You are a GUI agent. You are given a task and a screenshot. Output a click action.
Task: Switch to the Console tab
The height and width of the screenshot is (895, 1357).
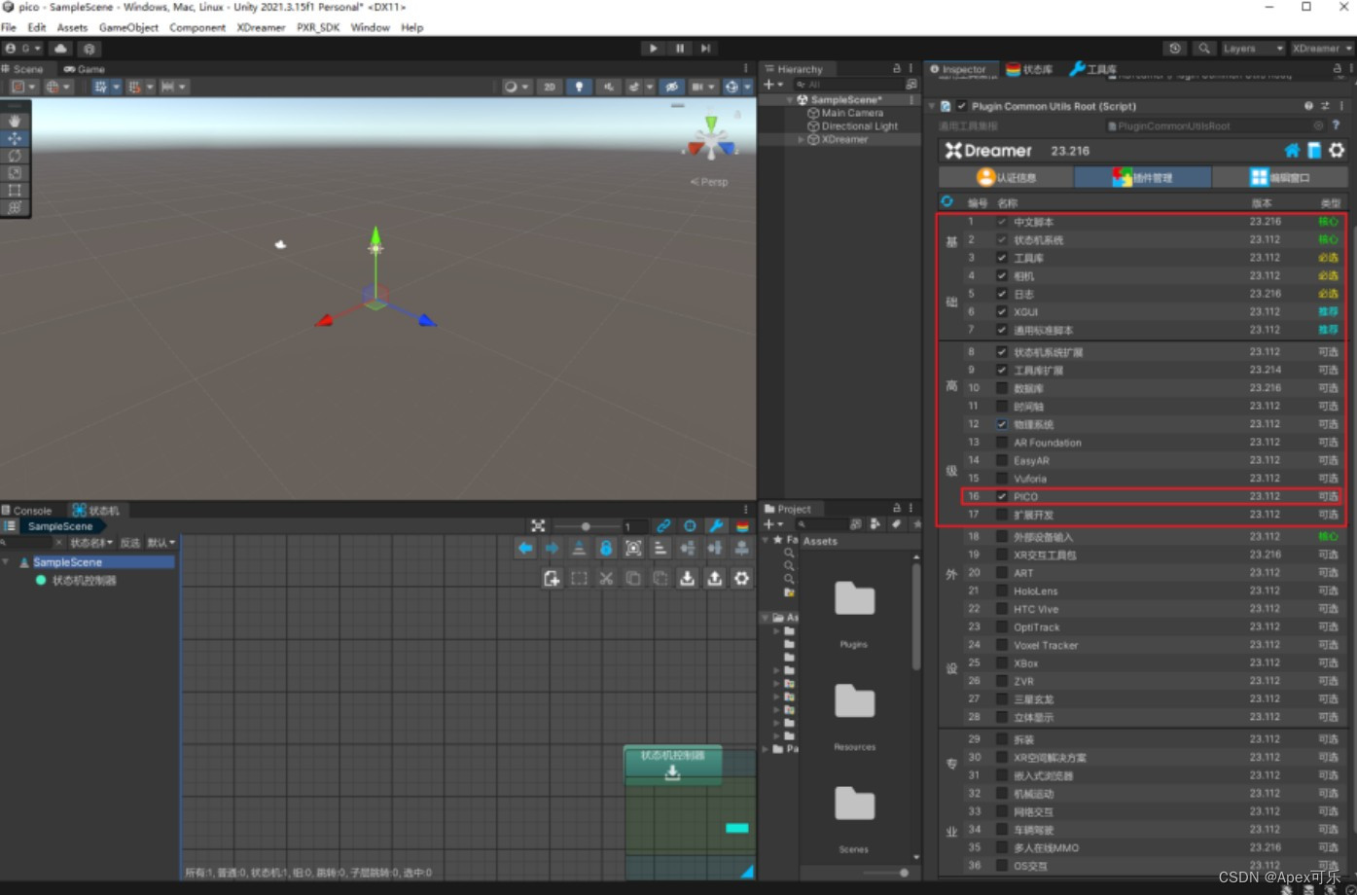[26, 510]
